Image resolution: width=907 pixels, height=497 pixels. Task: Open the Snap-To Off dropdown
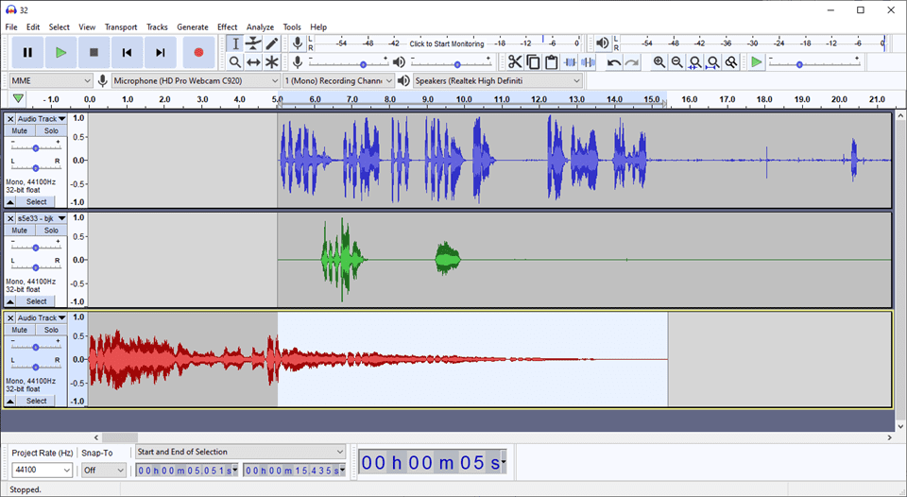(x=103, y=470)
